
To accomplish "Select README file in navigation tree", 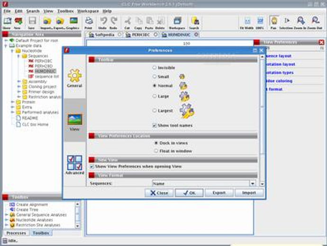I will point(30,118).
